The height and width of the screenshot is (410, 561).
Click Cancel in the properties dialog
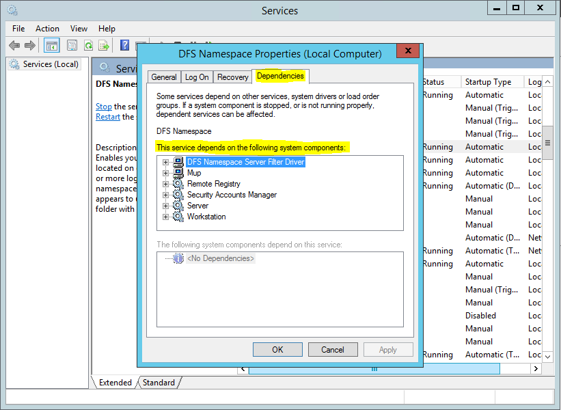333,350
